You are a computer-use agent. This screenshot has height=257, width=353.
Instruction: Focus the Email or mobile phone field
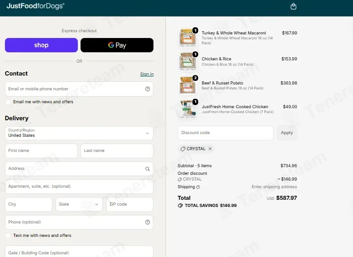coord(79,89)
